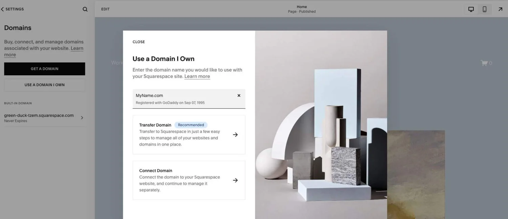Viewport: 508px width, 219px height.
Task: Select the Recommended badge on Transfer Domain
Action: tap(191, 125)
